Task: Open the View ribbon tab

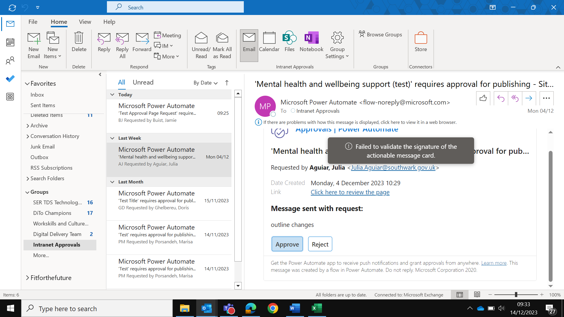Action: pos(85,22)
